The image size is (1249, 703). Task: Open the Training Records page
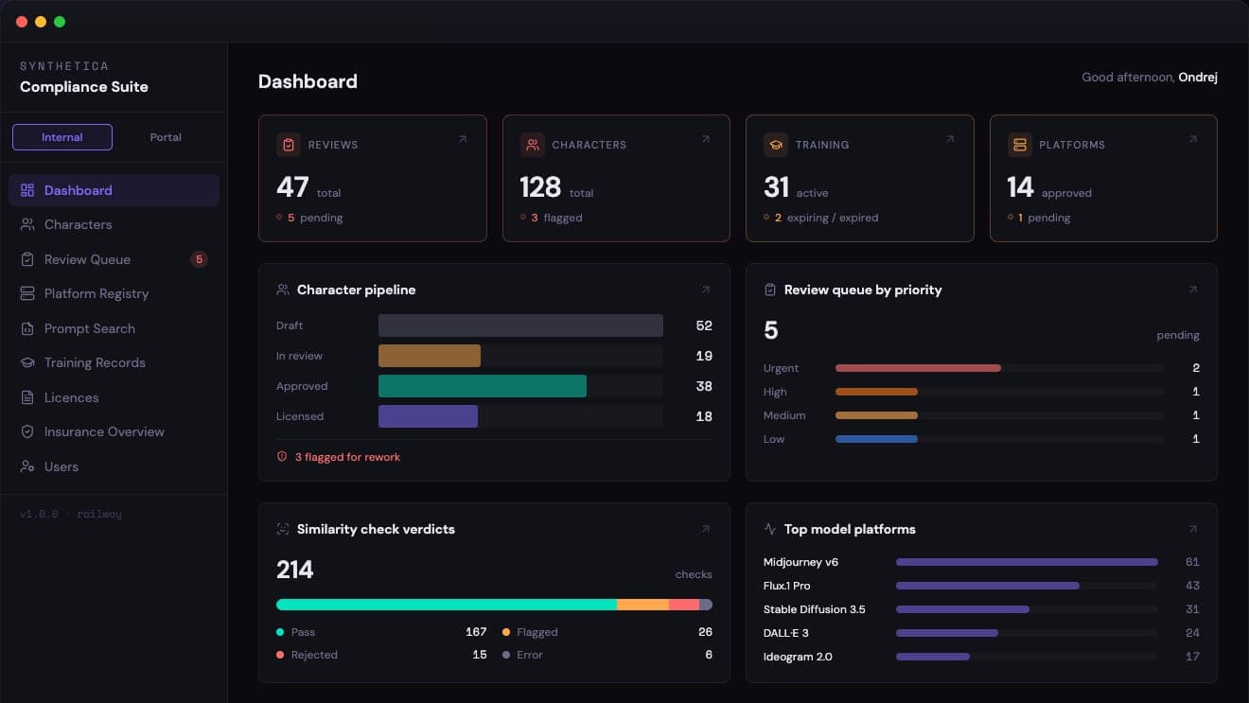[114, 362]
